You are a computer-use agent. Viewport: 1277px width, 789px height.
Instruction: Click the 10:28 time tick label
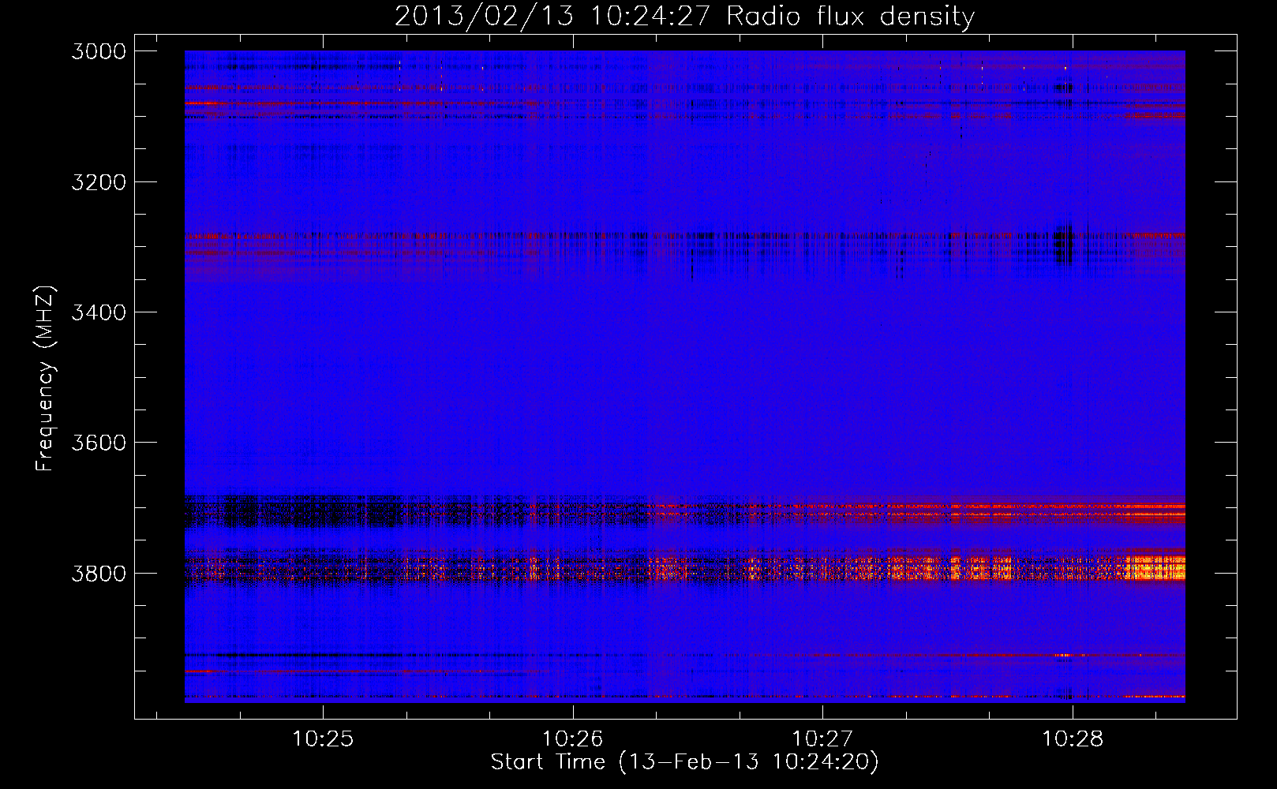click(1073, 739)
